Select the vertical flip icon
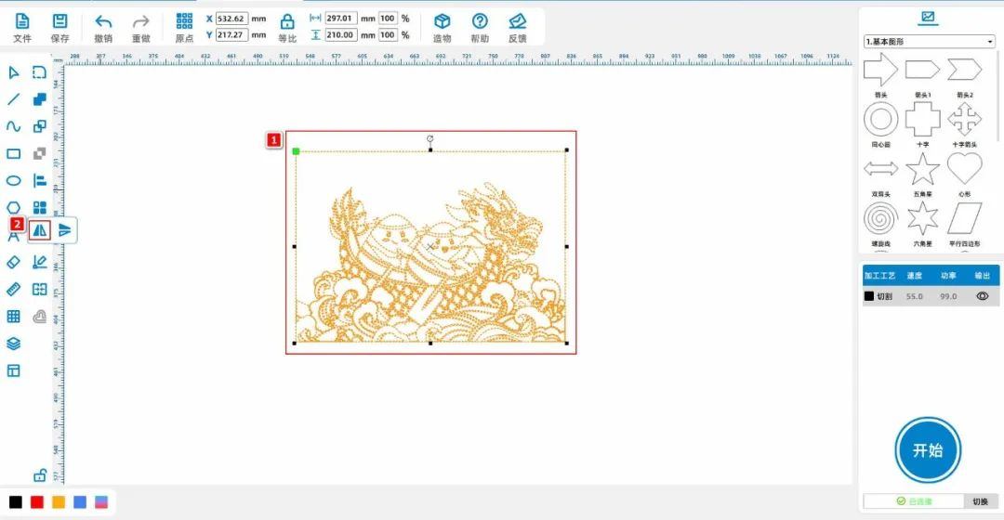This screenshot has width=1004, height=520. point(65,230)
